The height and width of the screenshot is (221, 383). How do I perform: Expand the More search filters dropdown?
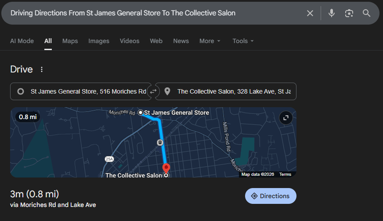[210, 41]
